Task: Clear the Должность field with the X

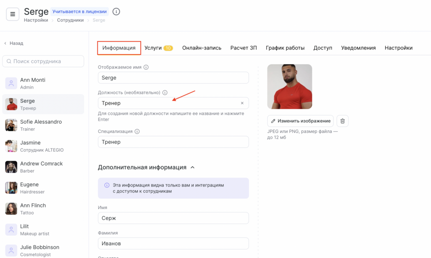Action: (x=242, y=103)
